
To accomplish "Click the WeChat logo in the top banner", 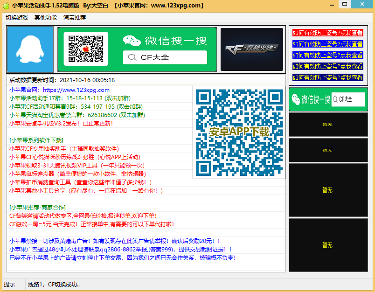I will tap(132, 41).
